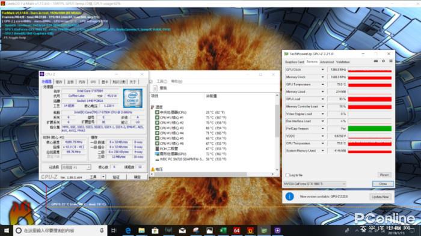Screen dimensions: 421x236
Task: Click the green PerfCap Reason graph bar
Action: tap(370, 129)
